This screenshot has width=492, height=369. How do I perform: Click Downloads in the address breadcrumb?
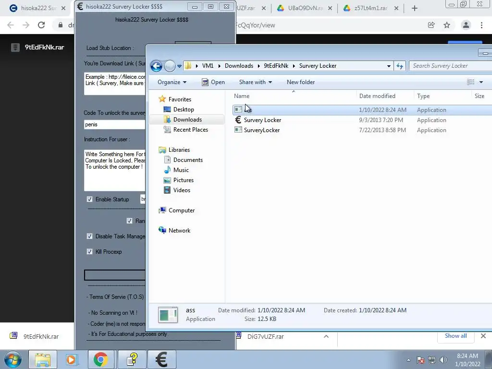coord(239,66)
